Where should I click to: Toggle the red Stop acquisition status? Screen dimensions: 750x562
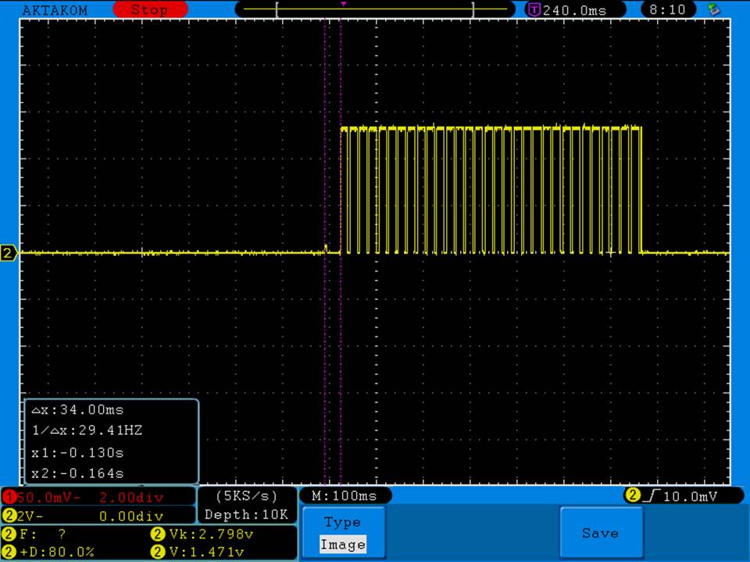point(148,10)
